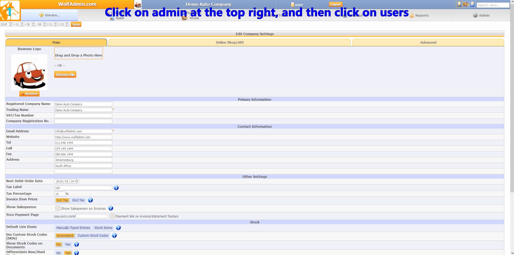The height and width of the screenshot is (255, 514).
Task: Click the hour 08 spinner arrows
Action: point(45,24)
